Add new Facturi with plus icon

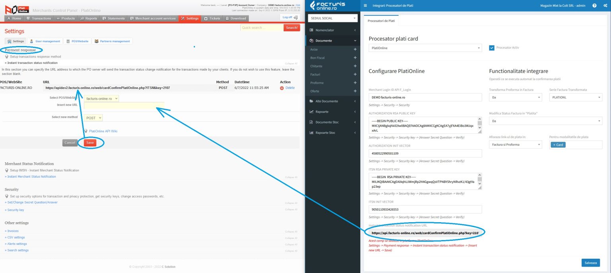pyautogui.click(x=355, y=74)
